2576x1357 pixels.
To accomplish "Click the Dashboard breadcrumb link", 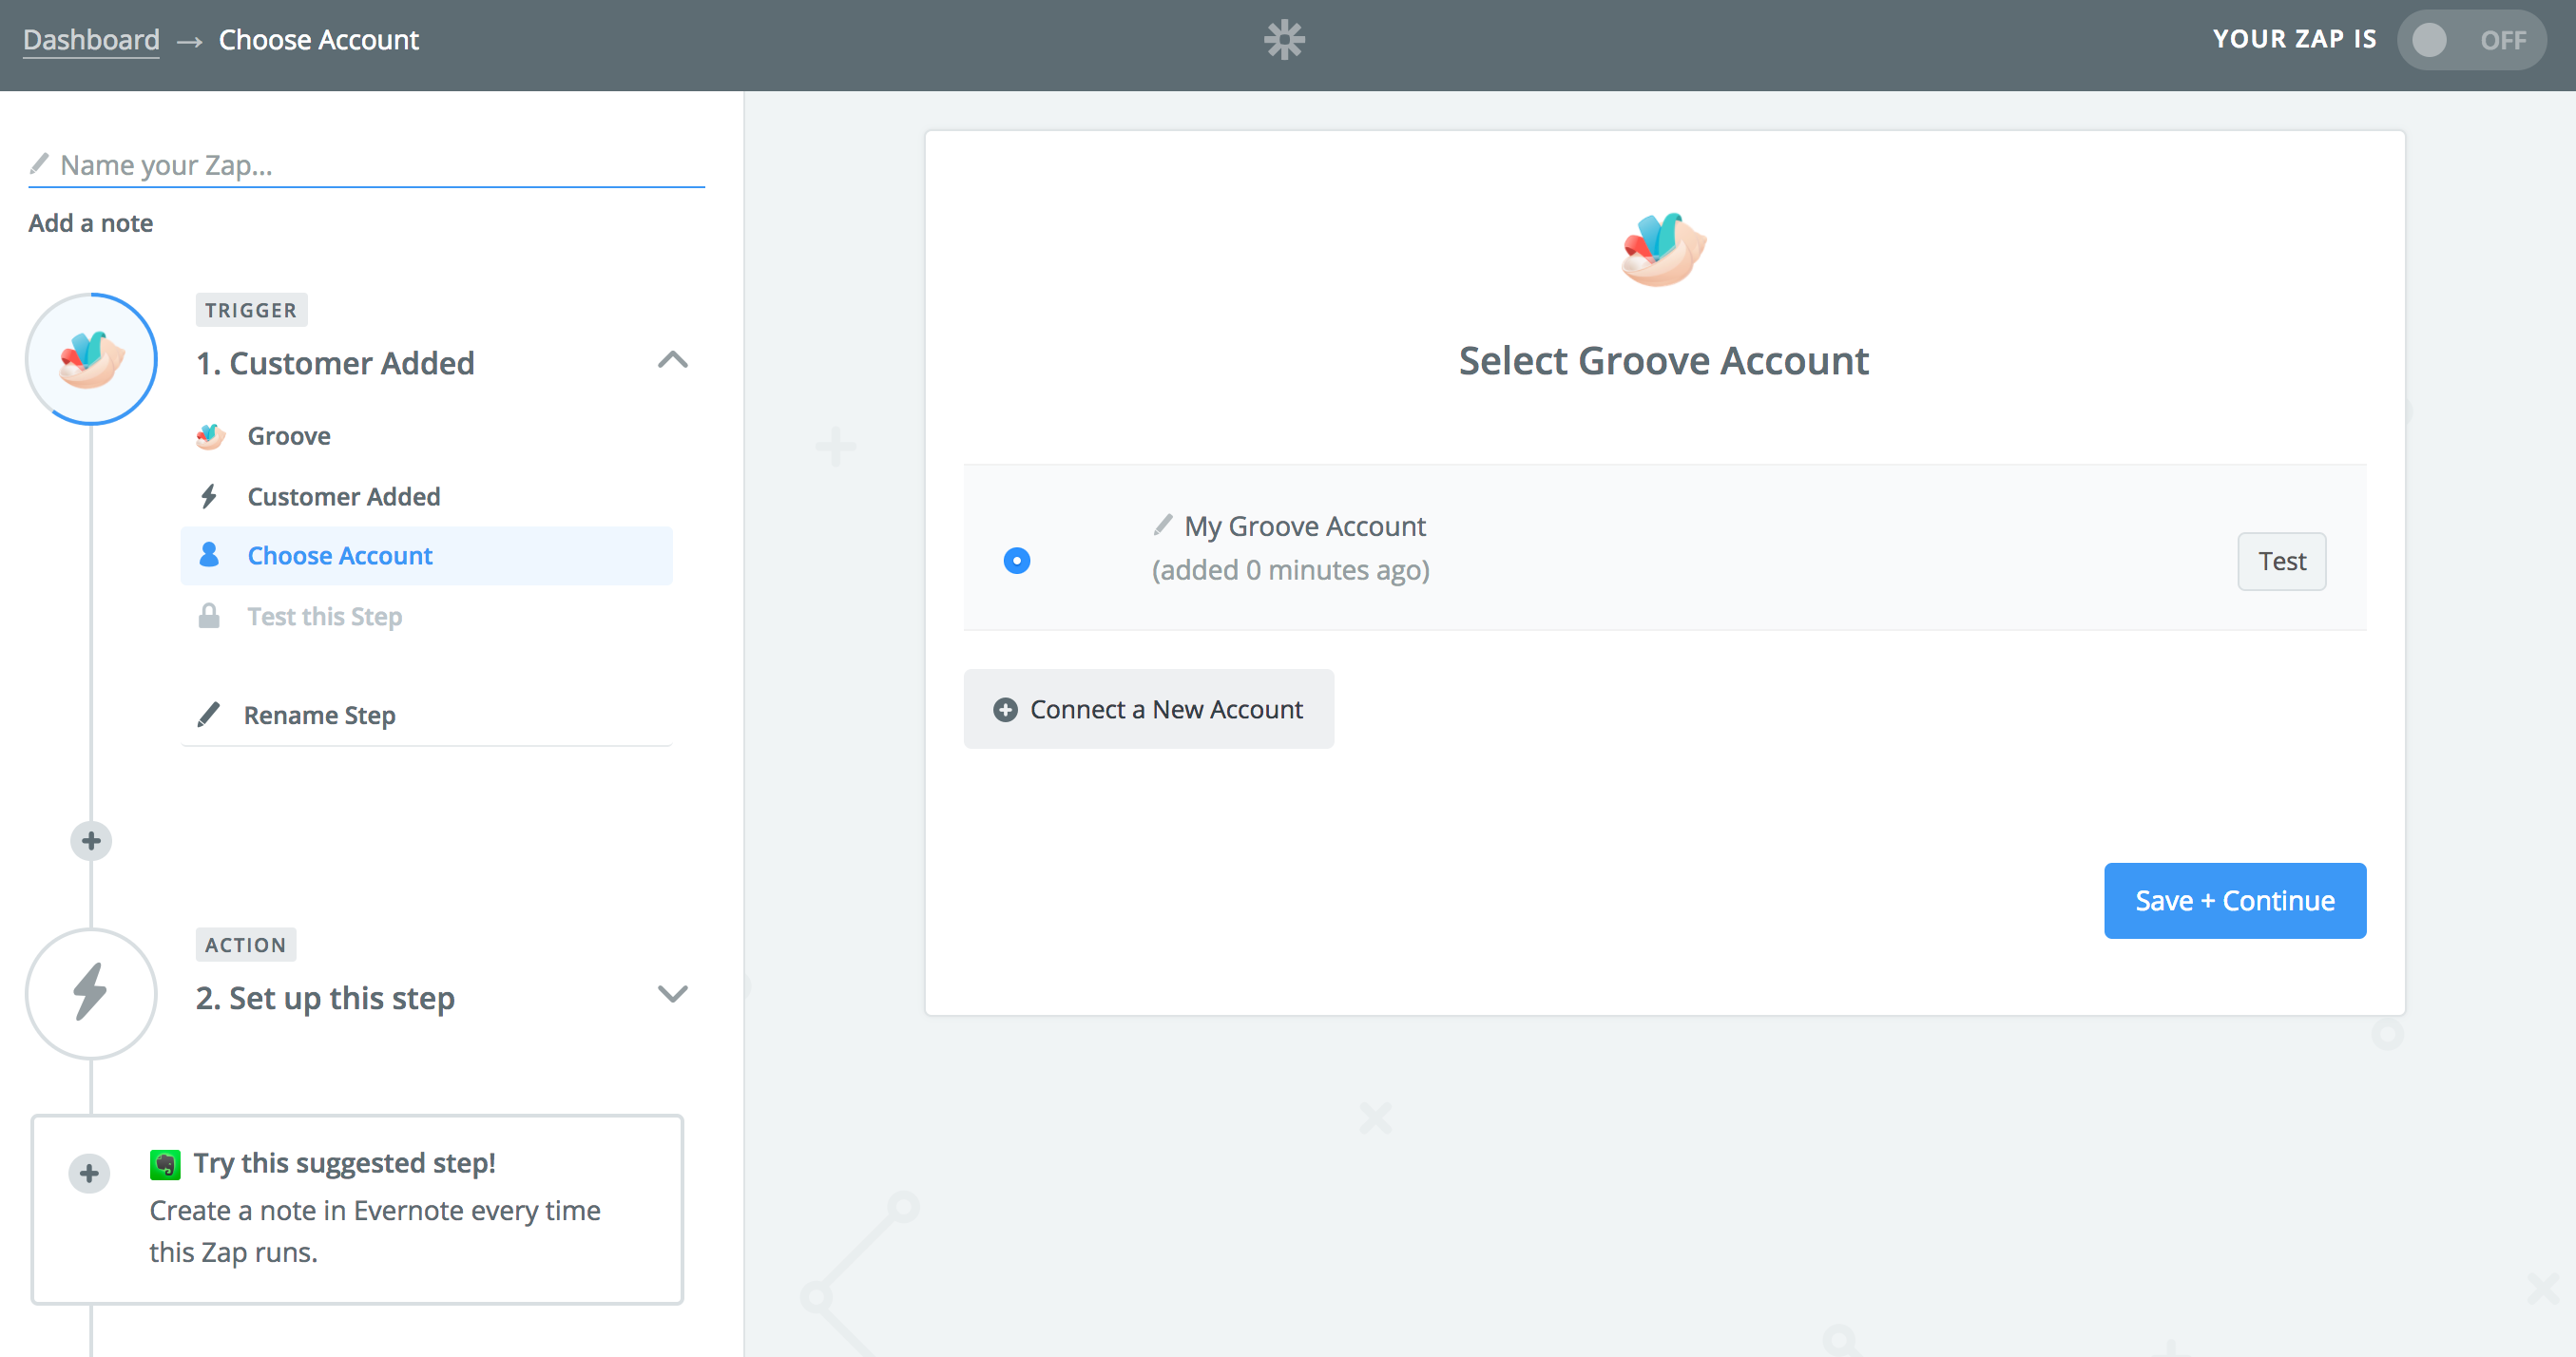I will coord(91,40).
